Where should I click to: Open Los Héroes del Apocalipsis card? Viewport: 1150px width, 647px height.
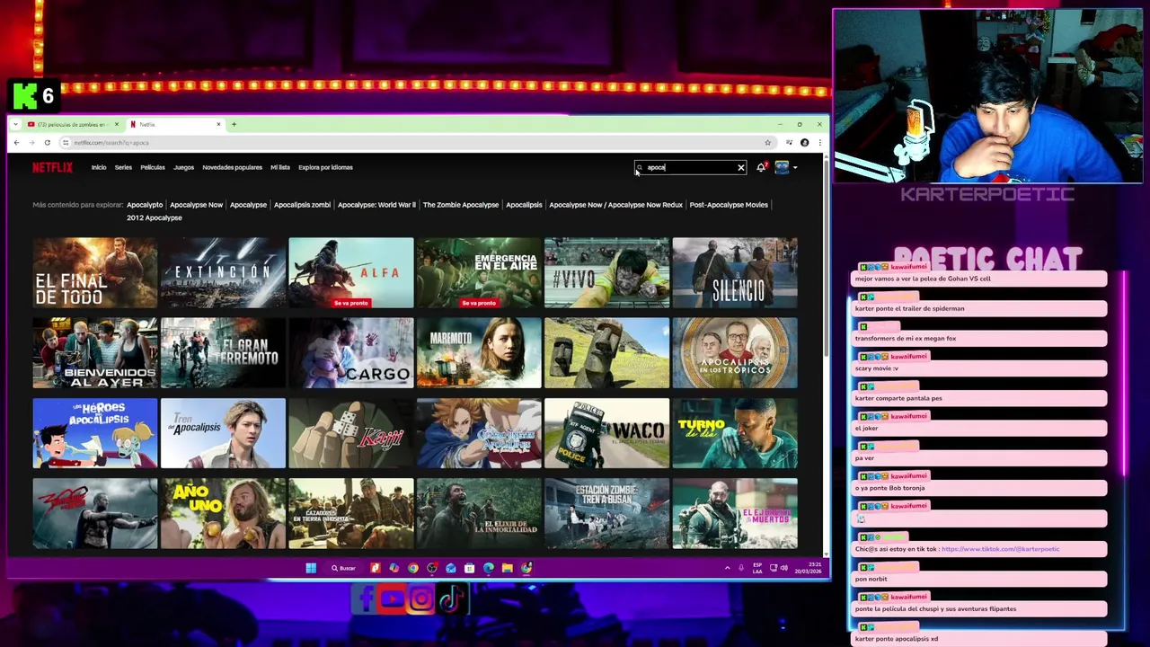point(95,433)
